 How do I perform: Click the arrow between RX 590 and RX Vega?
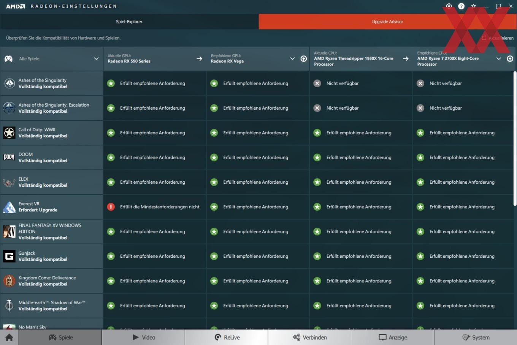pyautogui.click(x=199, y=58)
